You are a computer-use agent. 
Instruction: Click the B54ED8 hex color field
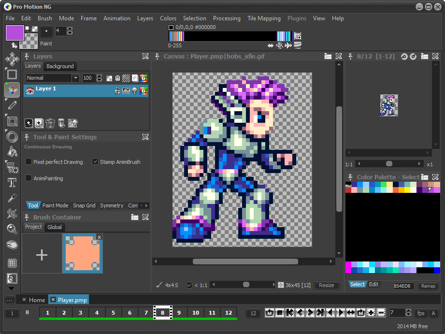404,286
